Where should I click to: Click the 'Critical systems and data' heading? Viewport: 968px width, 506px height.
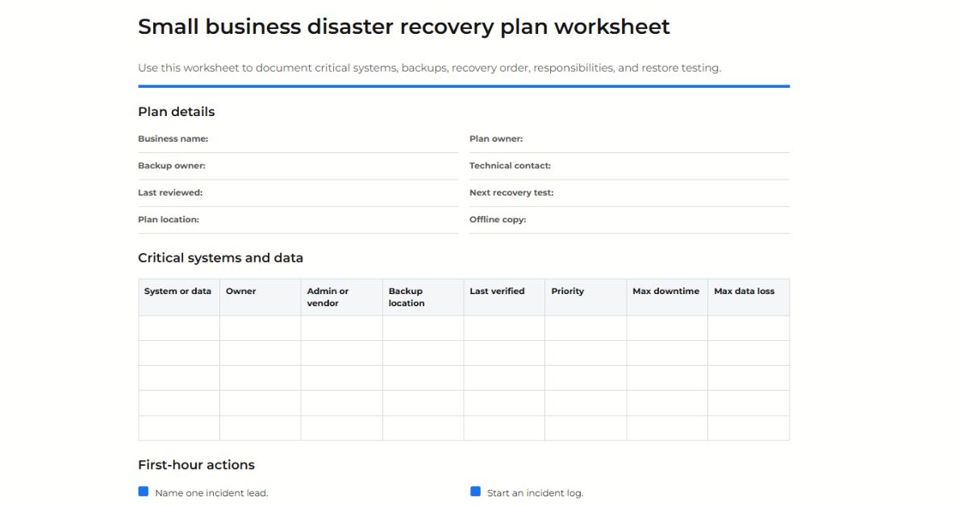(x=221, y=259)
